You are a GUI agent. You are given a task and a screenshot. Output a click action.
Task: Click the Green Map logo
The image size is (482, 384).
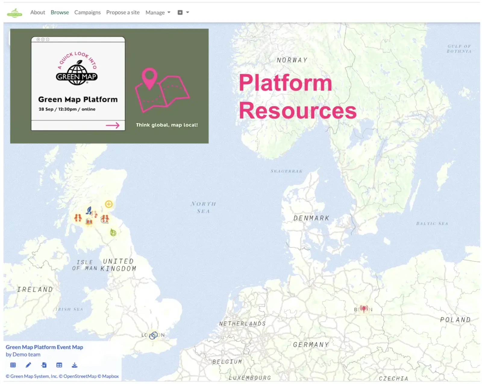pyautogui.click(x=15, y=12)
